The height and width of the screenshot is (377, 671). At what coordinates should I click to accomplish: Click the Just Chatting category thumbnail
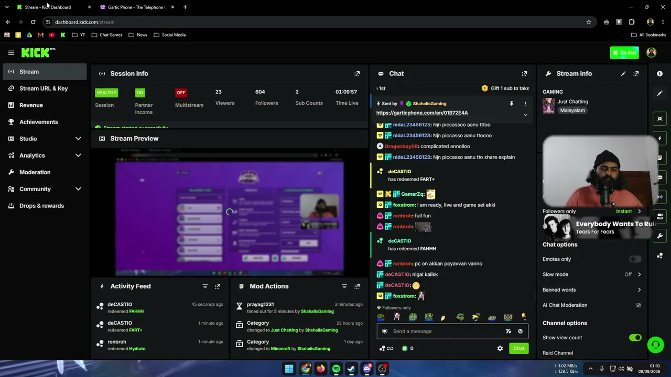point(548,106)
